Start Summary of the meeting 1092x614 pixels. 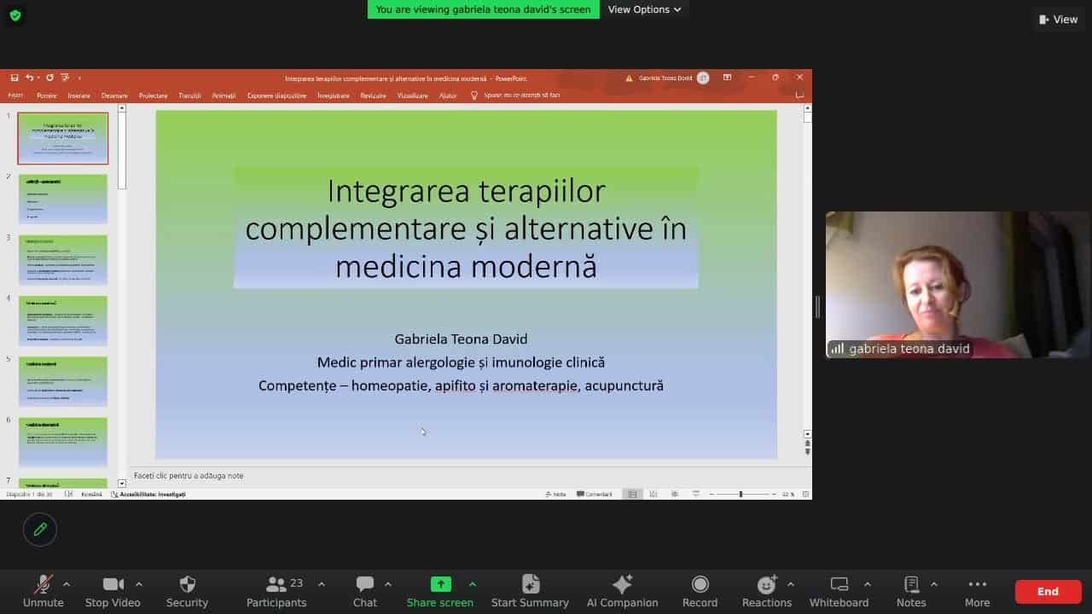pyautogui.click(x=530, y=590)
